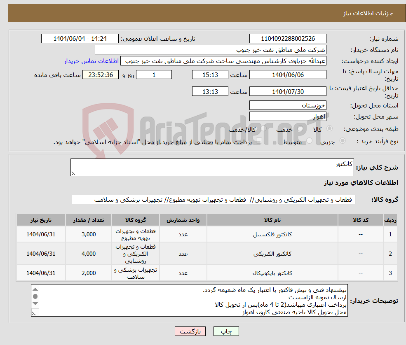The height and width of the screenshot is (345, 406).
Task: Click the resize handle of description box
Action: [73, 174]
